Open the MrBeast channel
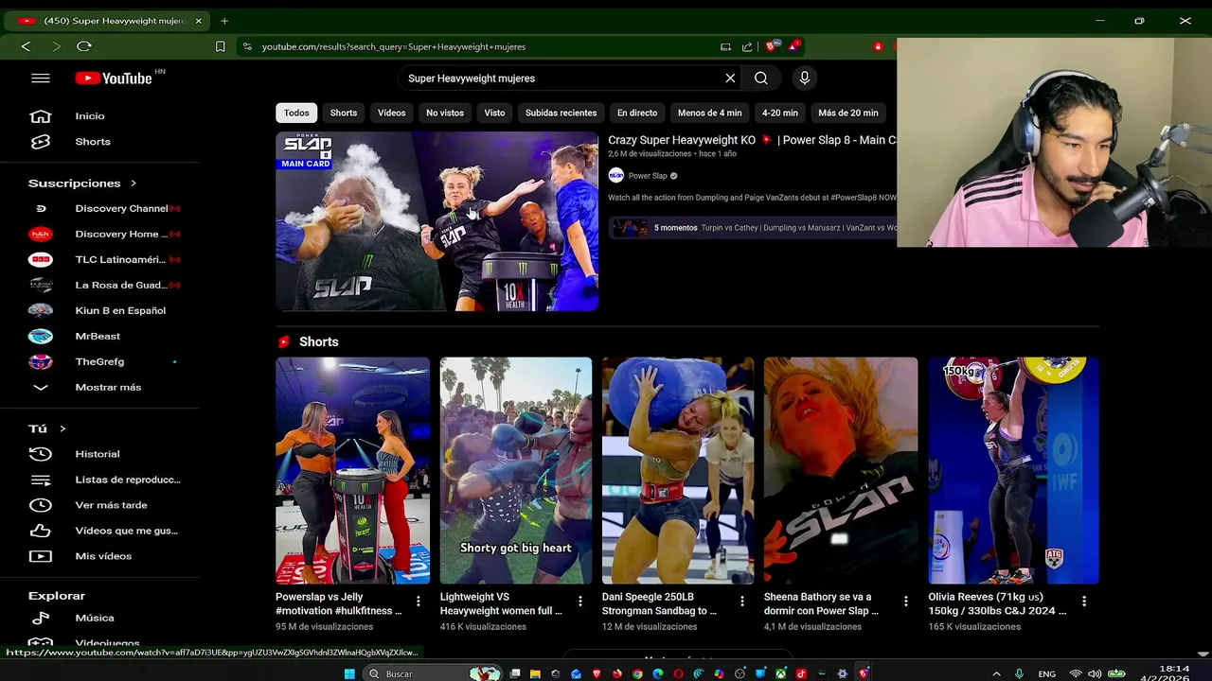 point(99,336)
